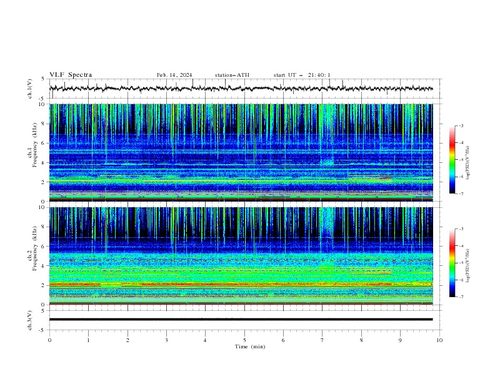
Task: Click the date 'Feb. 14, 2024'
Action: pos(174,75)
